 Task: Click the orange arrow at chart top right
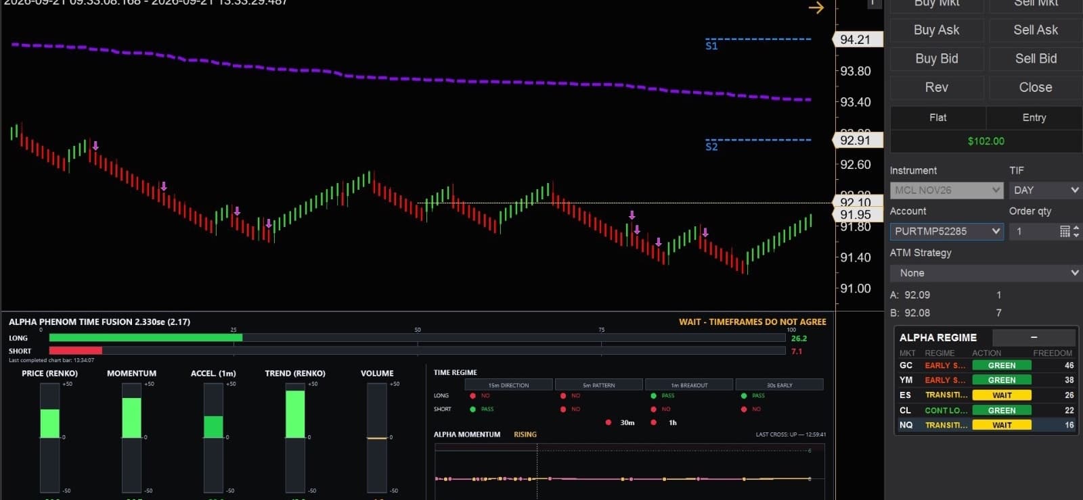[x=816, y=7]
